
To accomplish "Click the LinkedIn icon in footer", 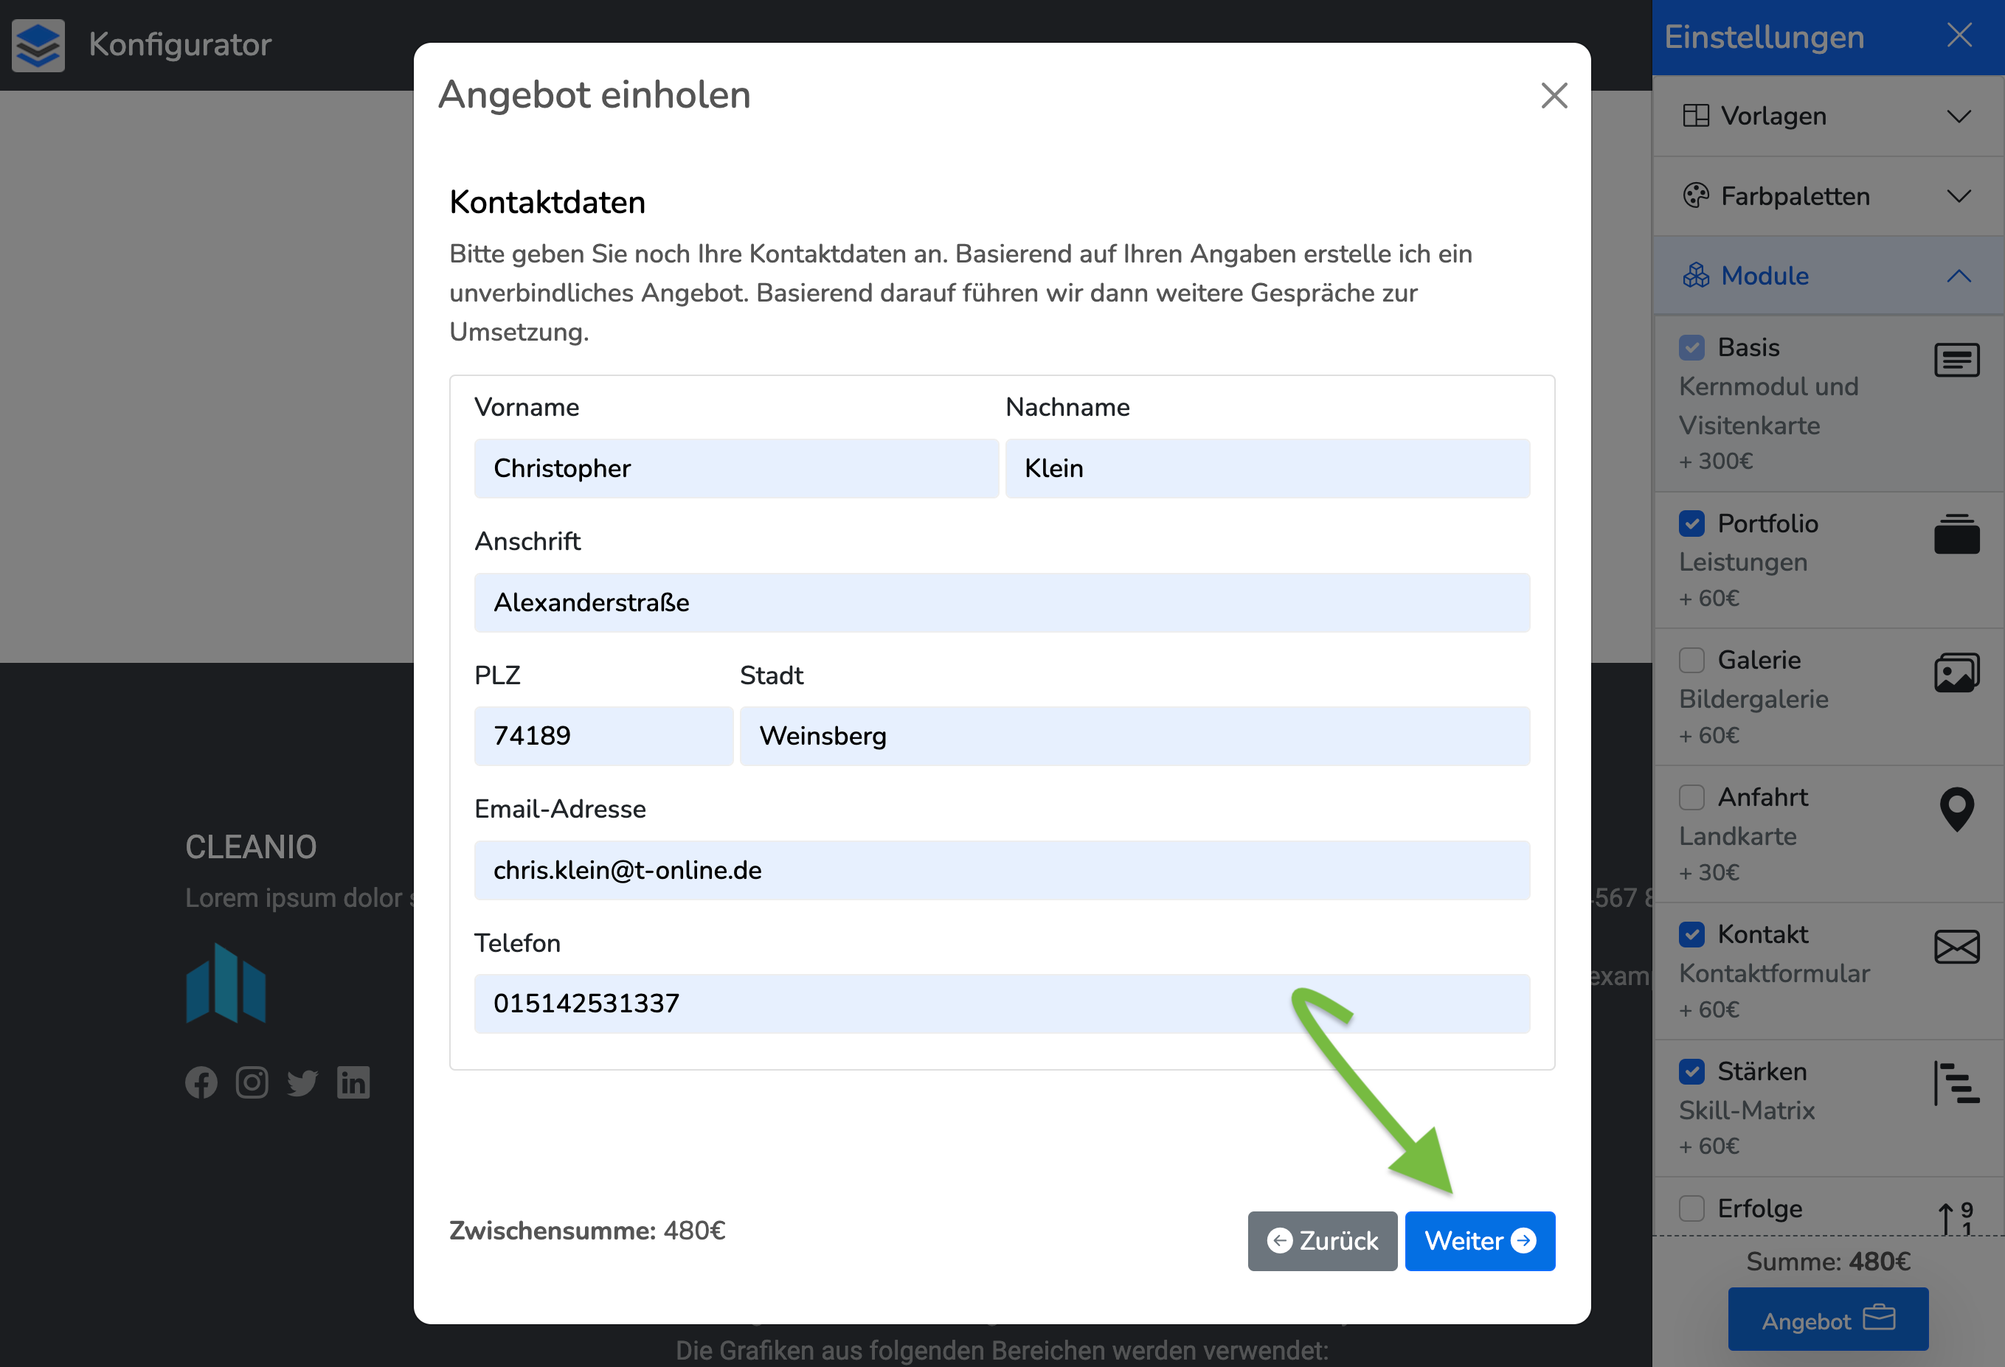I will click(x=354, y=1082).
